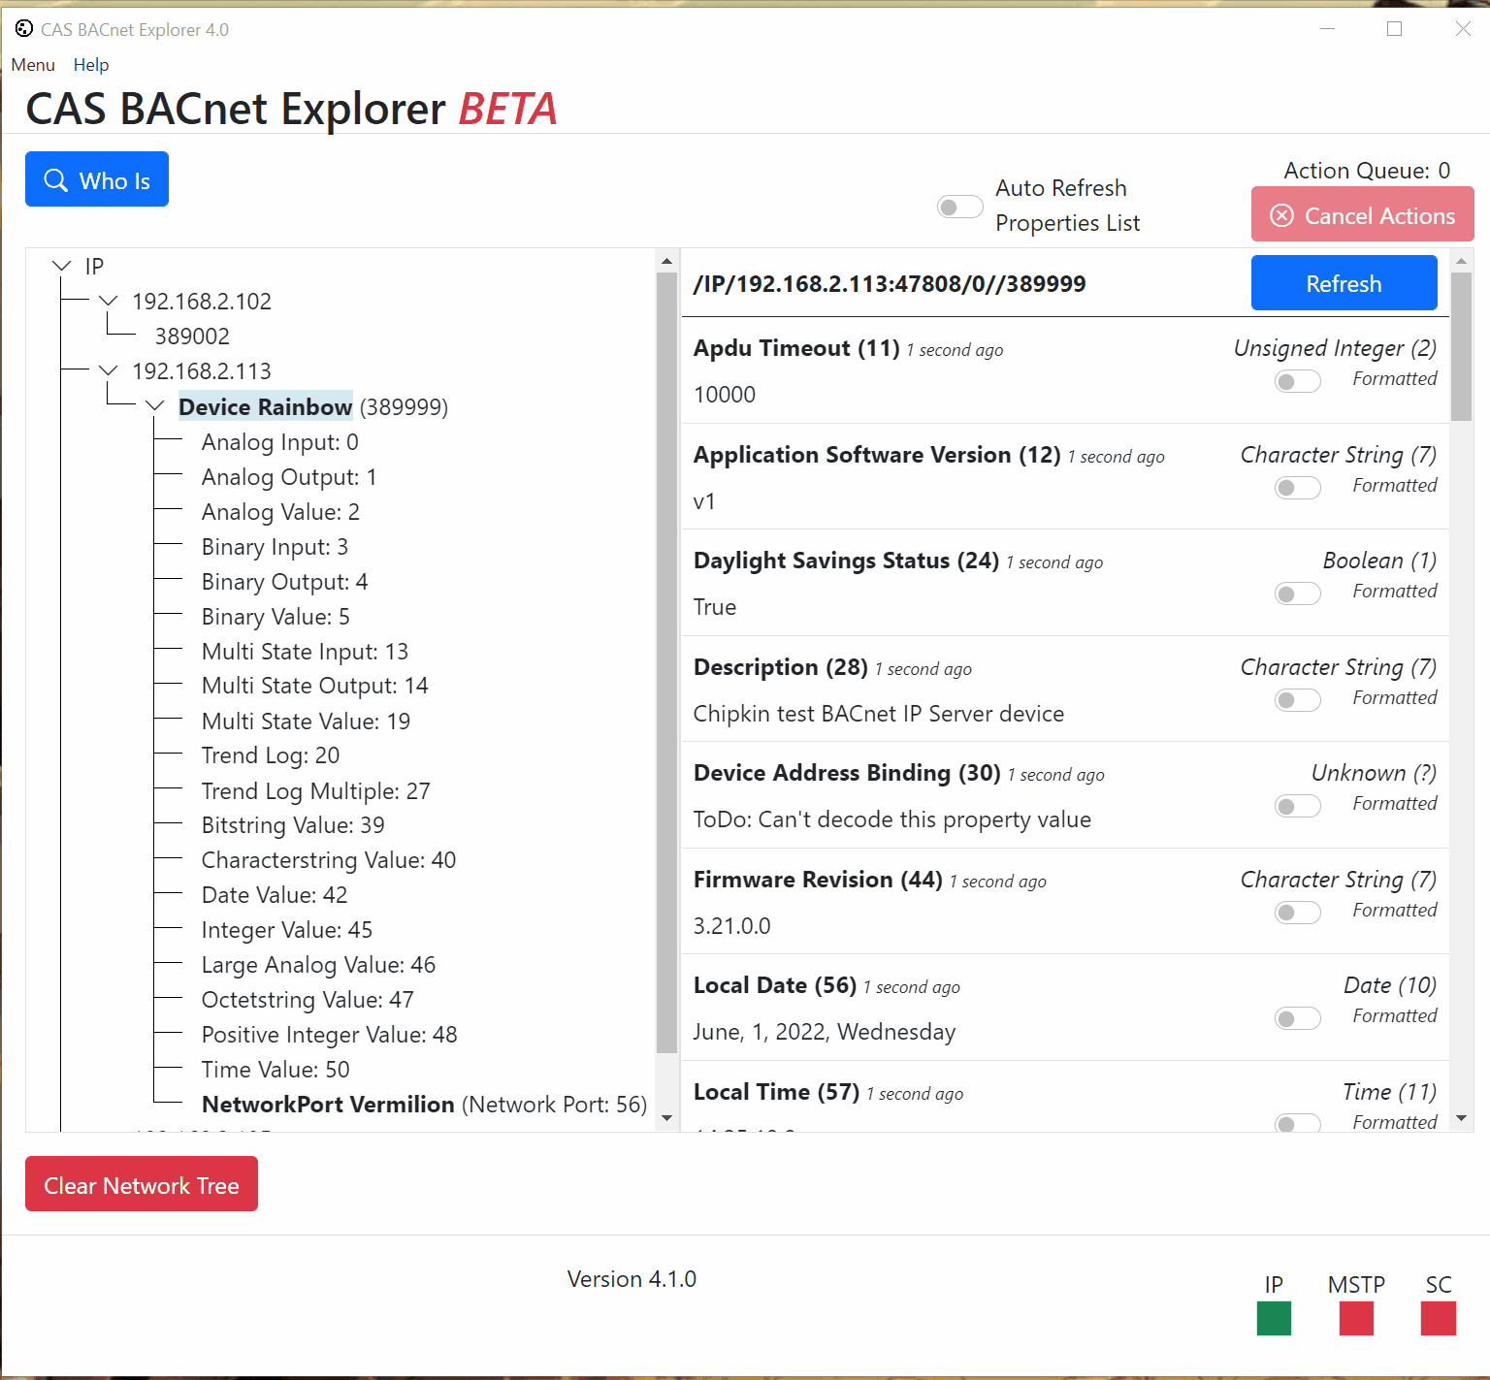Viewport: 1490px width, 1380px height.
Task: Click the blue Refresh button
Action: (x=1344, y=283)
